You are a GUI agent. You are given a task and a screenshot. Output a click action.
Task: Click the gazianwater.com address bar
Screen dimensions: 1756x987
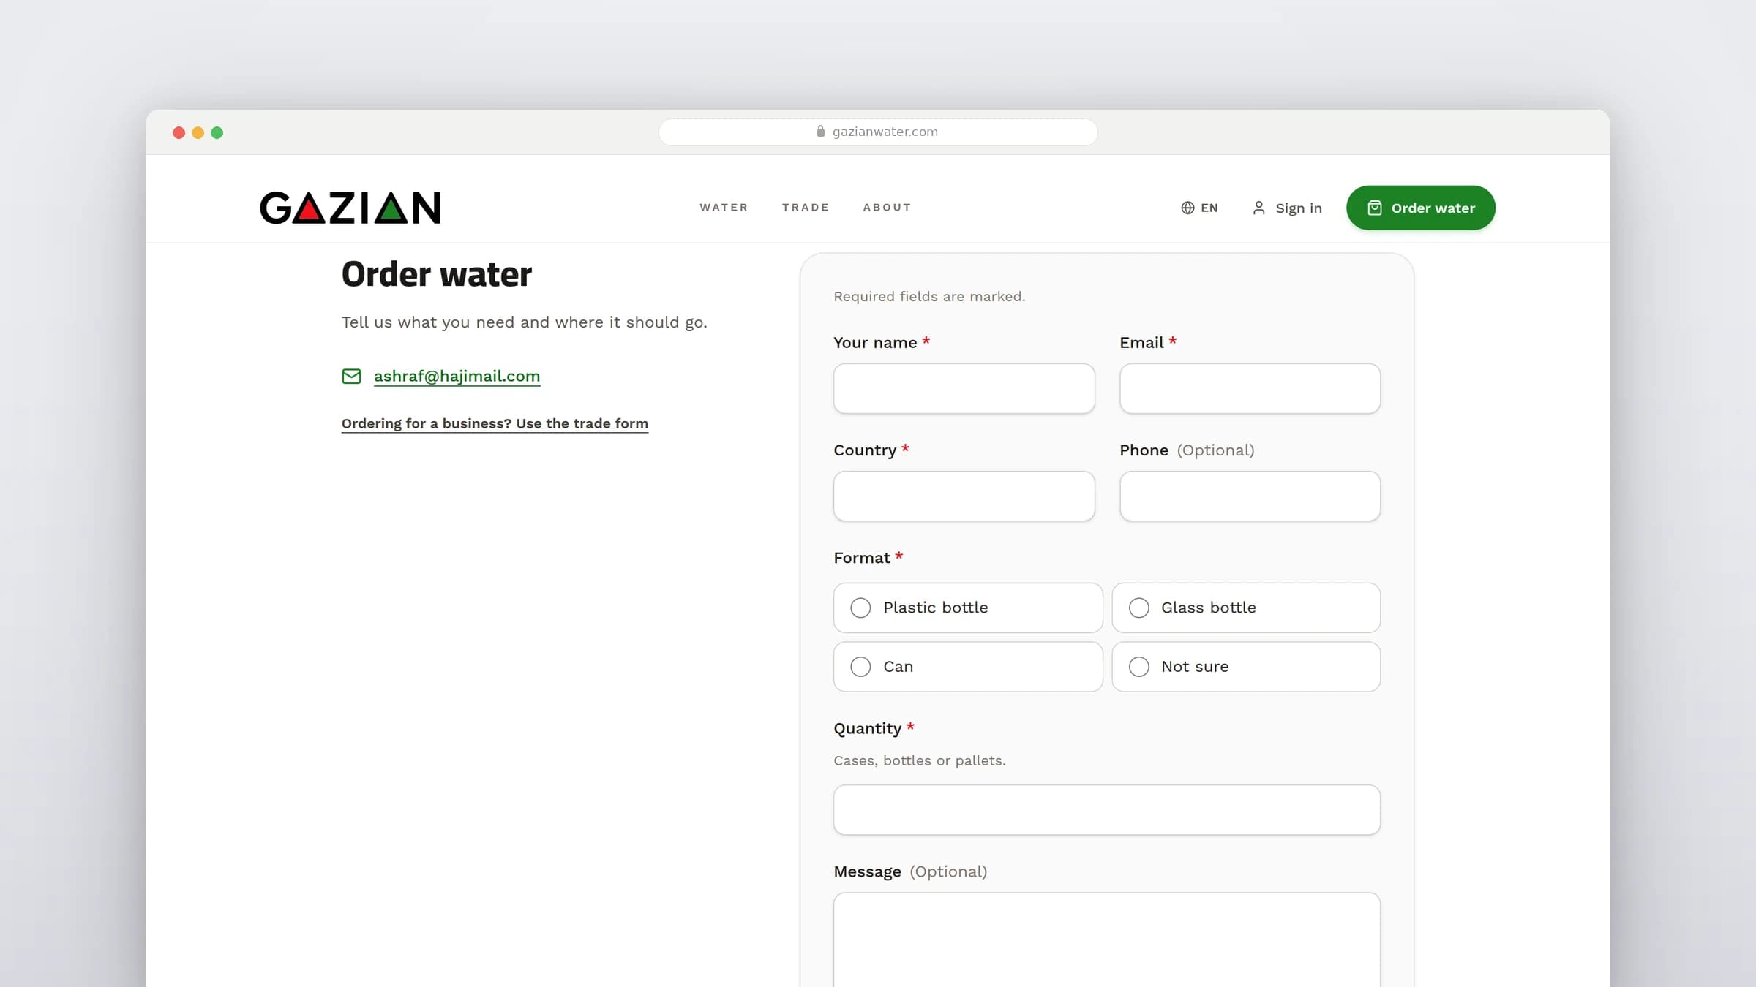pyautogui.click(x=878, y=132)
